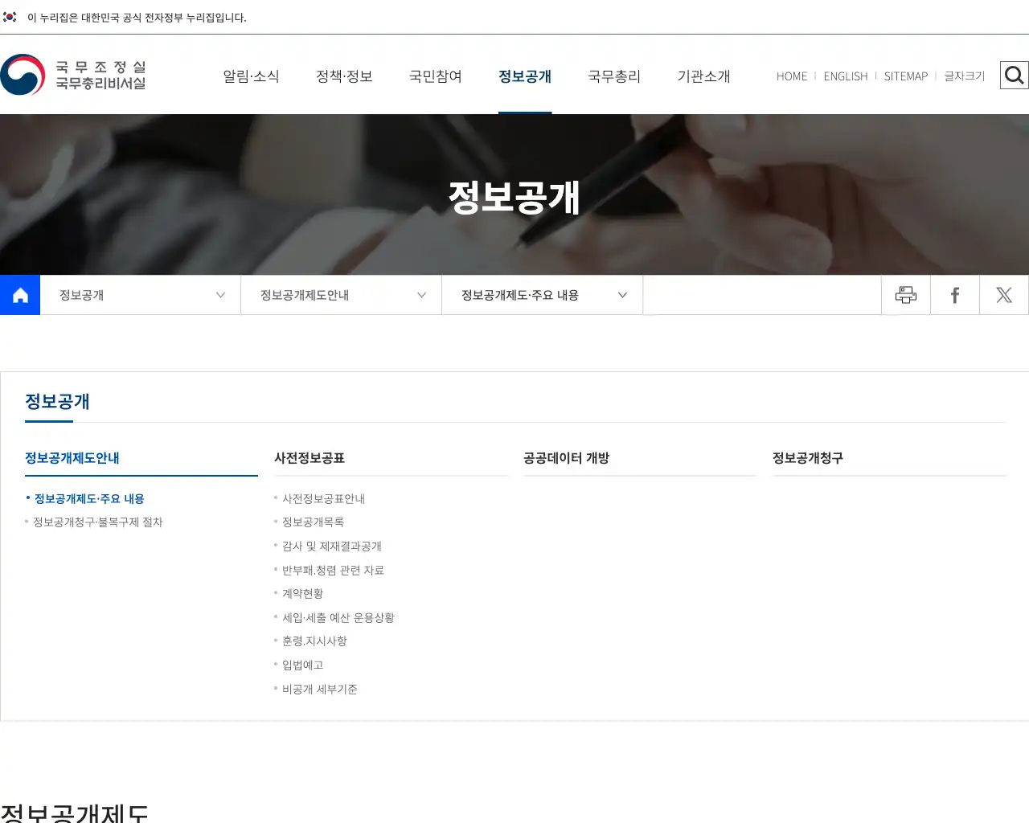Open 세입·세출 예산 운용상황 link
Image resolution: width=1029 pixels, height=823 pixels.
tap(338, 618)
